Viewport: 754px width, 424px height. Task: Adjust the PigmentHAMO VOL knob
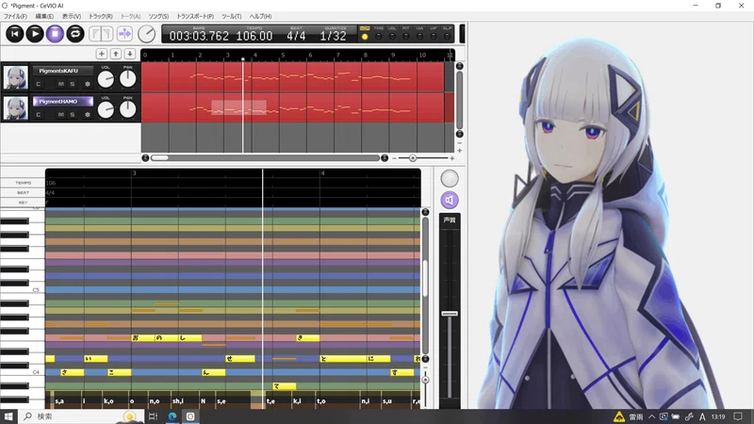[106, 110]
